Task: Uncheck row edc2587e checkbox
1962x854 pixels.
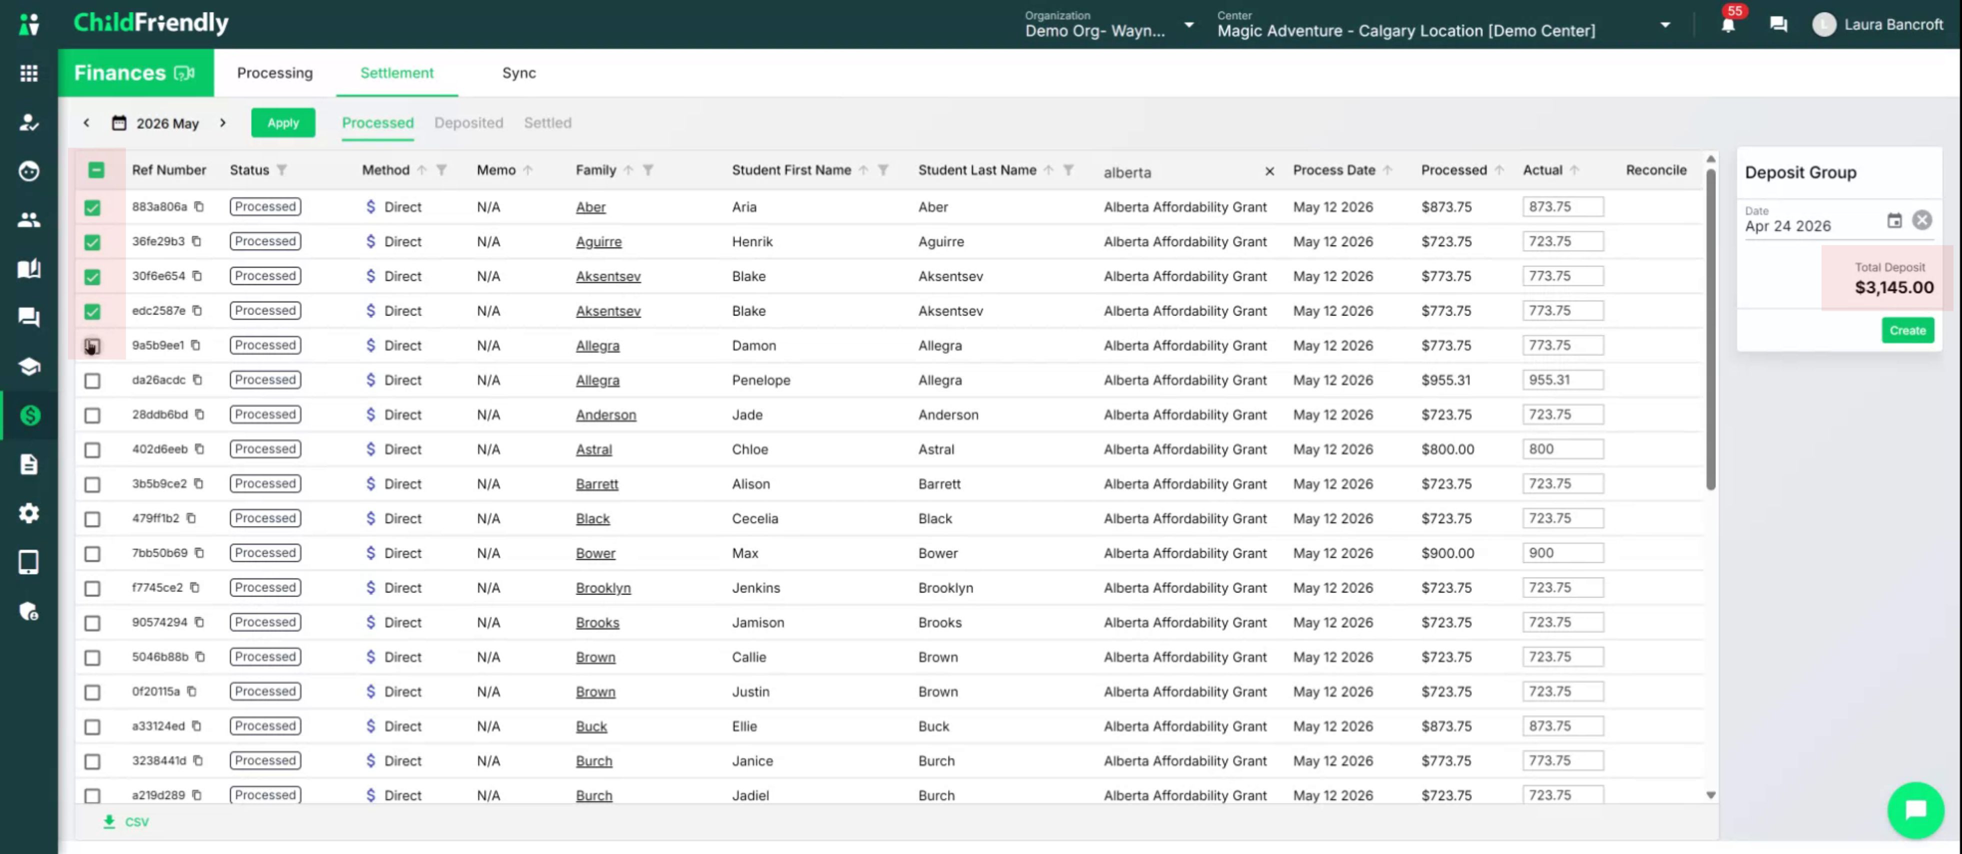Action: (92, 311)
